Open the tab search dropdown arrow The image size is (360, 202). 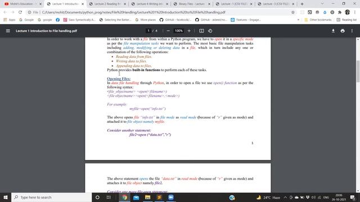[322, 4]
